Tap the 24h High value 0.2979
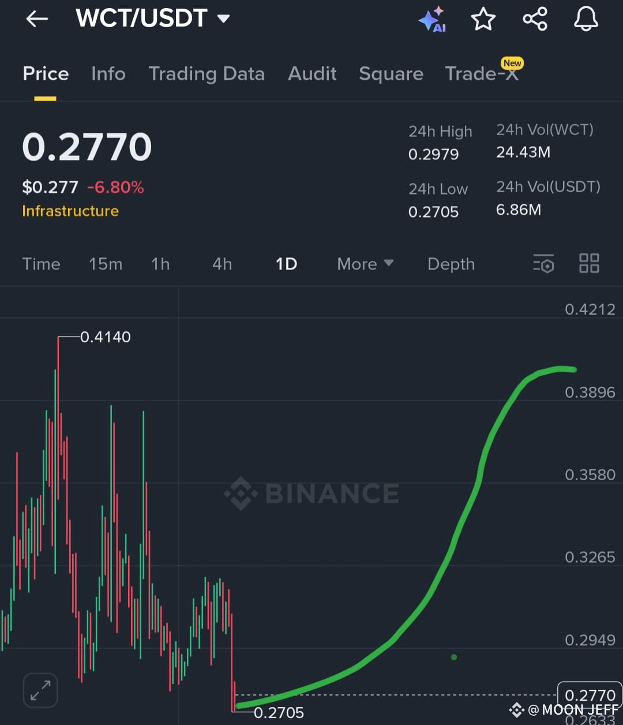The image size is (623, 725). point(434,155)
